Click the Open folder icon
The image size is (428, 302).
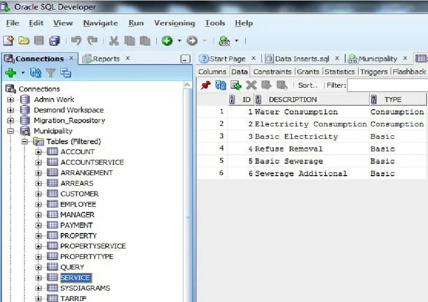24,41
